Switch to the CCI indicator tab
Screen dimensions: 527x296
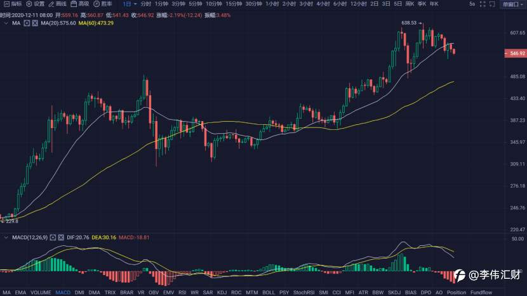tap(337, 292)
